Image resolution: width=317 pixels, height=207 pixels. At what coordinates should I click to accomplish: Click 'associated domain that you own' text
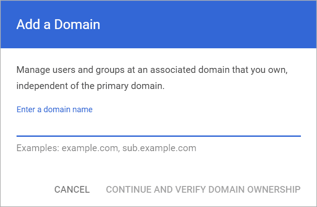tap(219, 70)
